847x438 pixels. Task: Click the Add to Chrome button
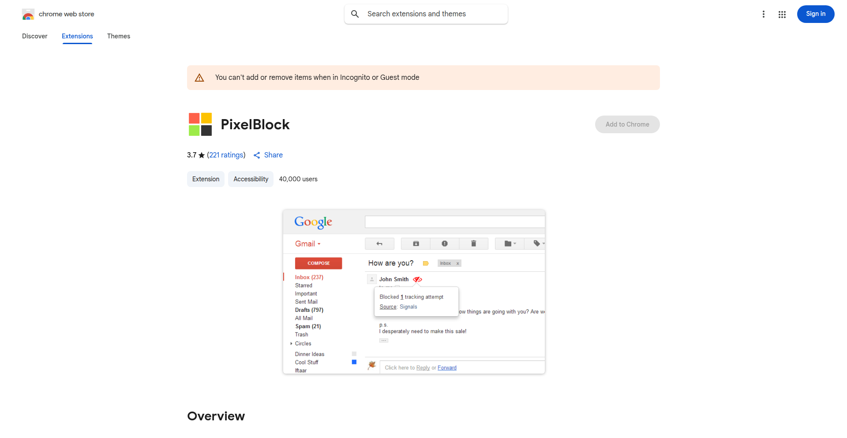pyautogui.click(x=627, y=124)
